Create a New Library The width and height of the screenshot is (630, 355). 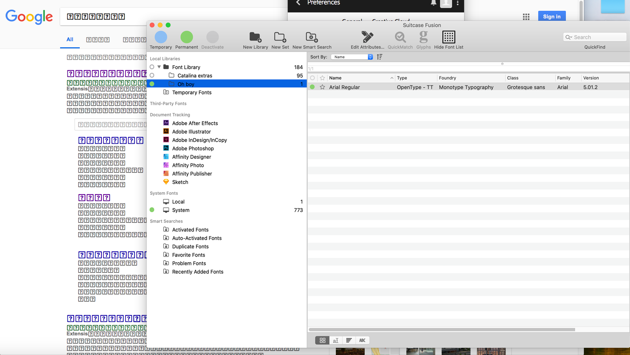click(255, 37)
